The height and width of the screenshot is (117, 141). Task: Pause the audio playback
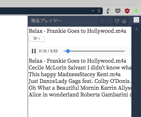(x=34, y=51)
